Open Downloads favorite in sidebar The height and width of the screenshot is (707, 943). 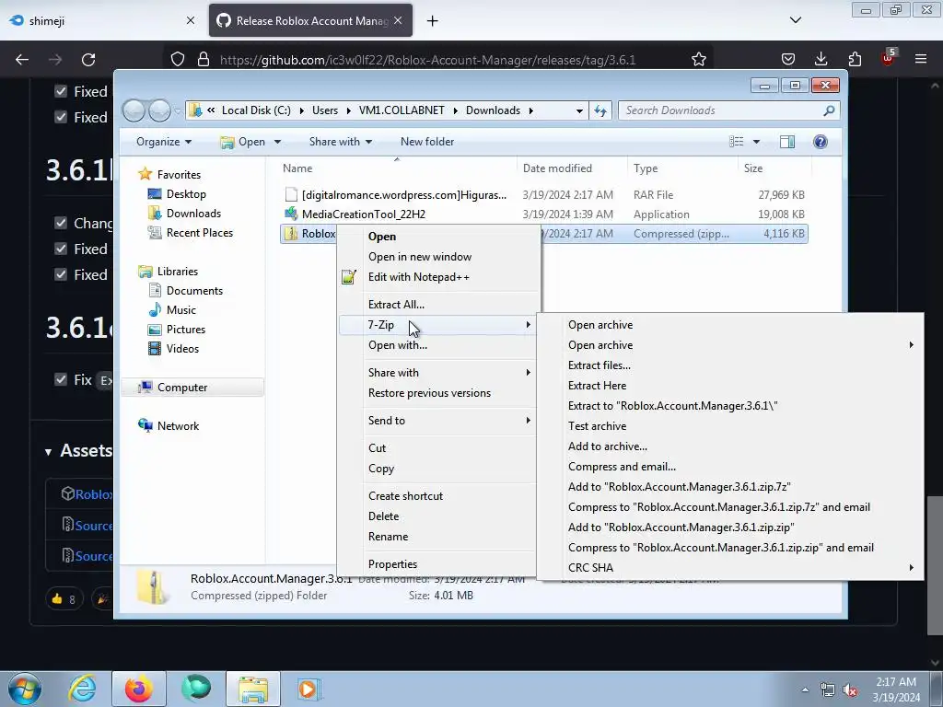click(193, 214)
